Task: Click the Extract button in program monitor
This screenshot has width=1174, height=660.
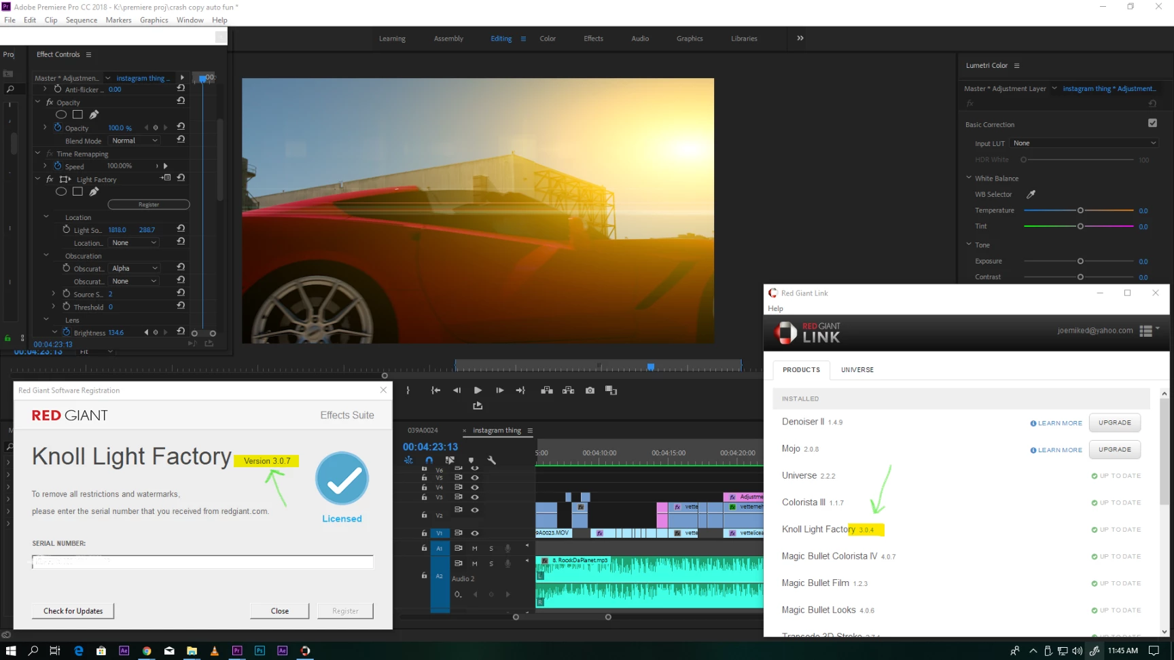Action: (x=568, y=390)
